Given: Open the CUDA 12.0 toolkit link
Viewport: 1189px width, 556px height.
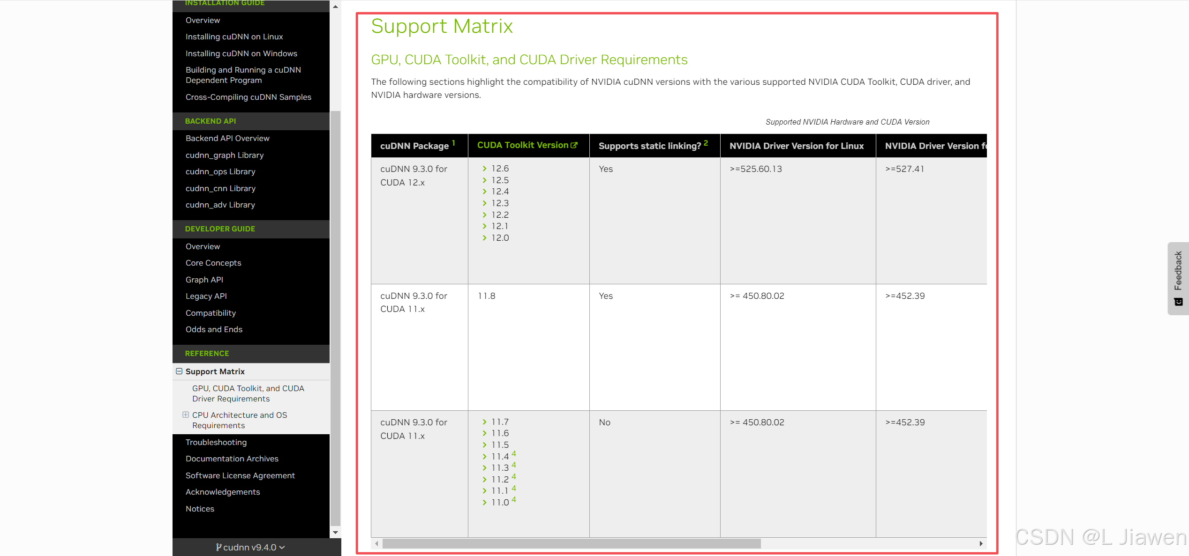Looking at the screenshot, I should click(x=500, y=237).
